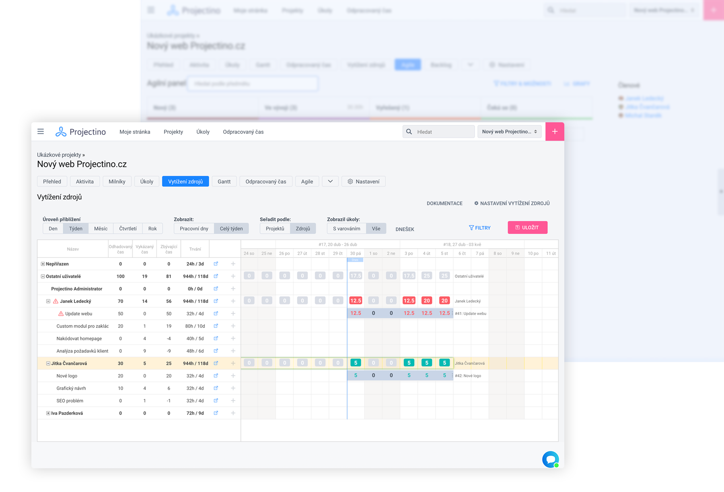Open Projekty in top navigation
The width and height of the screenshot is (724, 492).
173,132
